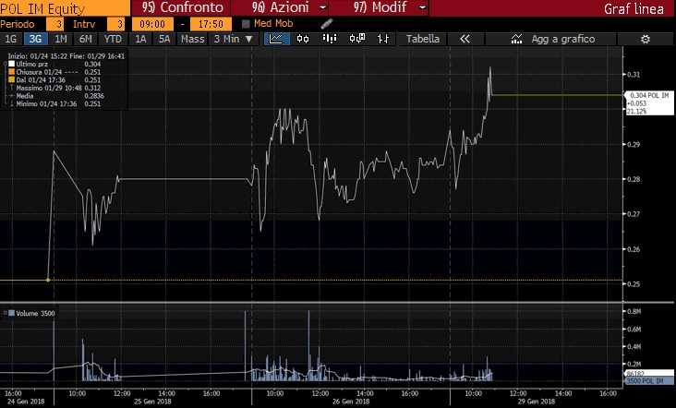This screenshot has height=408, width=676.
Task: Collapse the Volume legend expander
Action: 5,313
